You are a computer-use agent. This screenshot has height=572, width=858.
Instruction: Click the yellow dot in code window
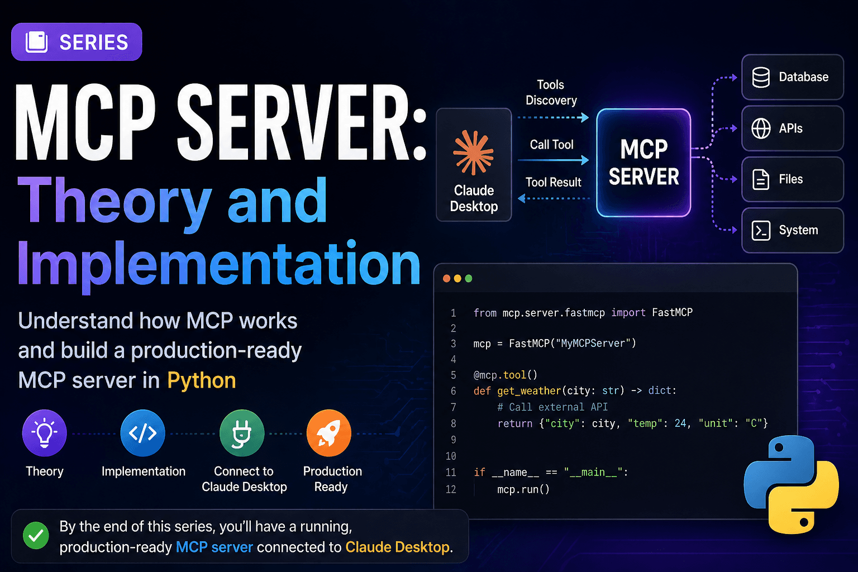[x=457, y=278]
